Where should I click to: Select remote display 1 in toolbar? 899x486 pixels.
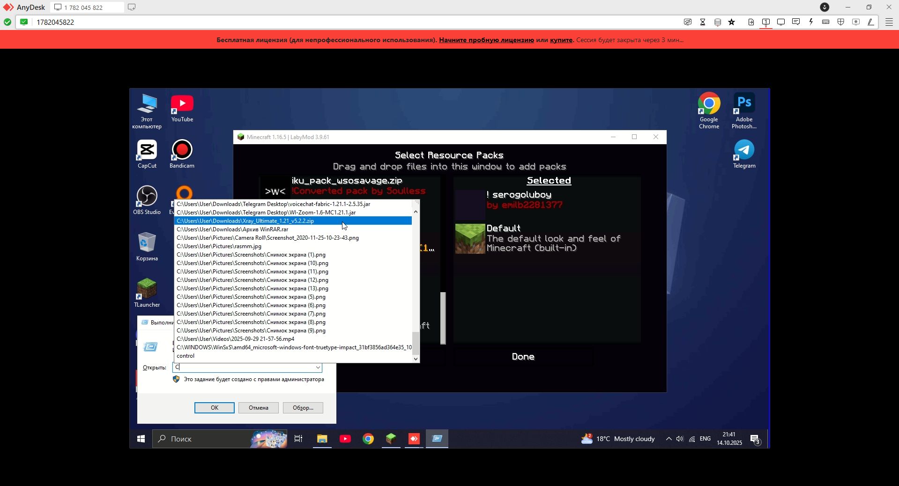pyautogui.click(x=766, y=22)
